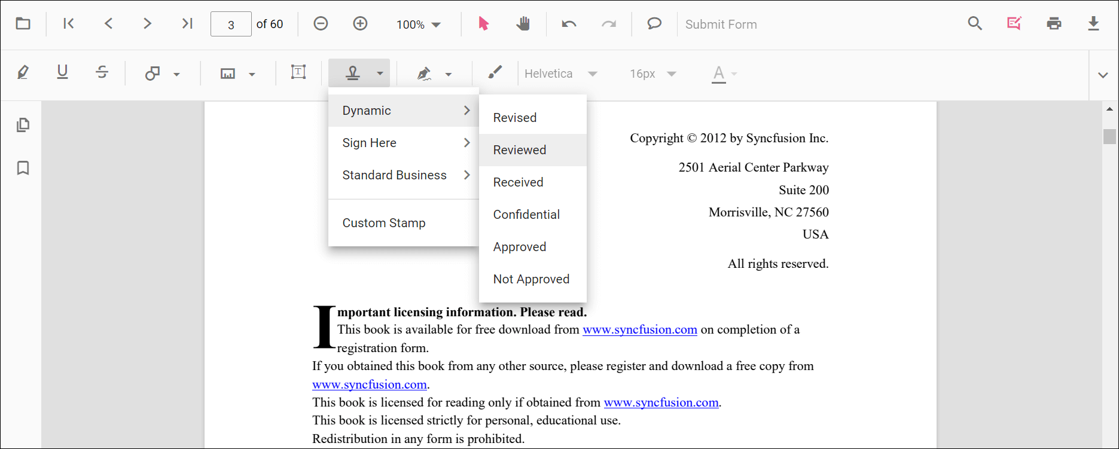Click the Undo arrow icon

pos(569,24)
